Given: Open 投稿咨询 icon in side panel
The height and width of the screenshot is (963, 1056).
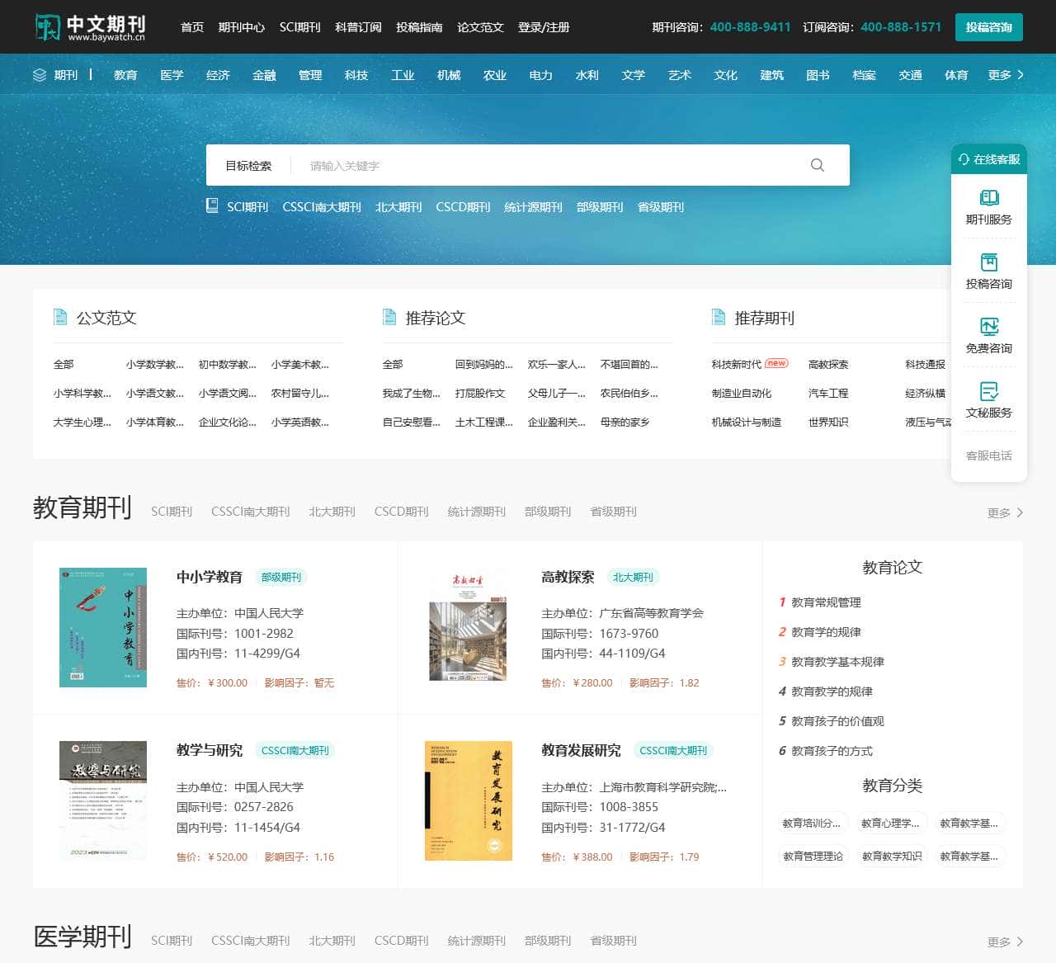Looking at the screenshot, I should (989, 262).
